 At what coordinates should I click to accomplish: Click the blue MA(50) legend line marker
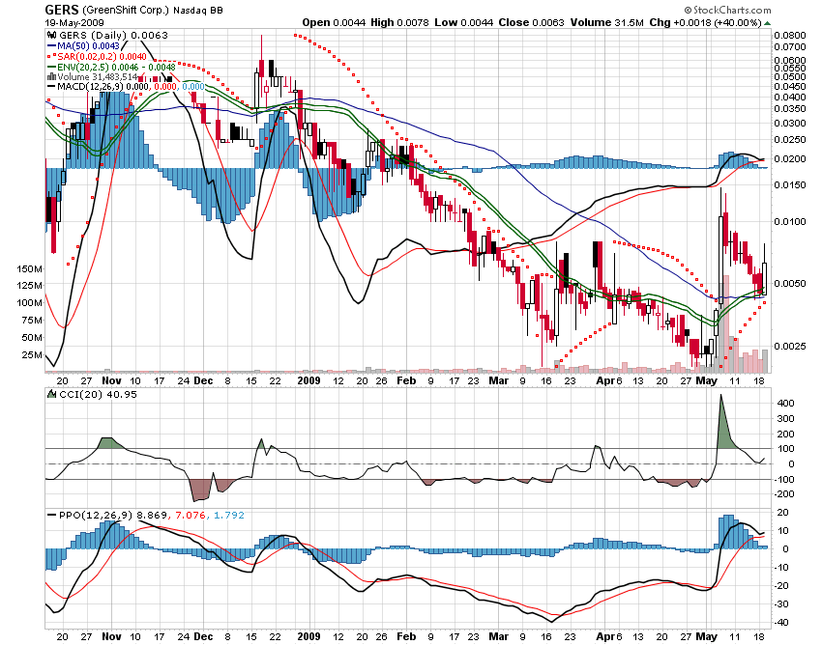[x=52, y=46]
